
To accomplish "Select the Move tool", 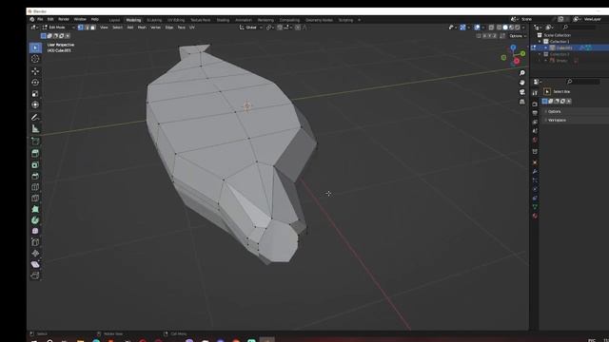I will pos(35,71).
